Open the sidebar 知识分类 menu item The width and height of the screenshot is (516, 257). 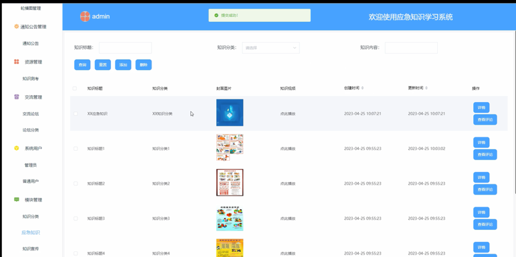pyautogui.click(x=31, y=217)
